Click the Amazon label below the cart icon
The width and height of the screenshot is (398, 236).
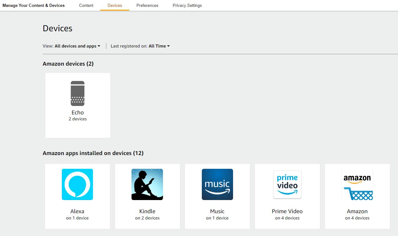pos(357,211)
